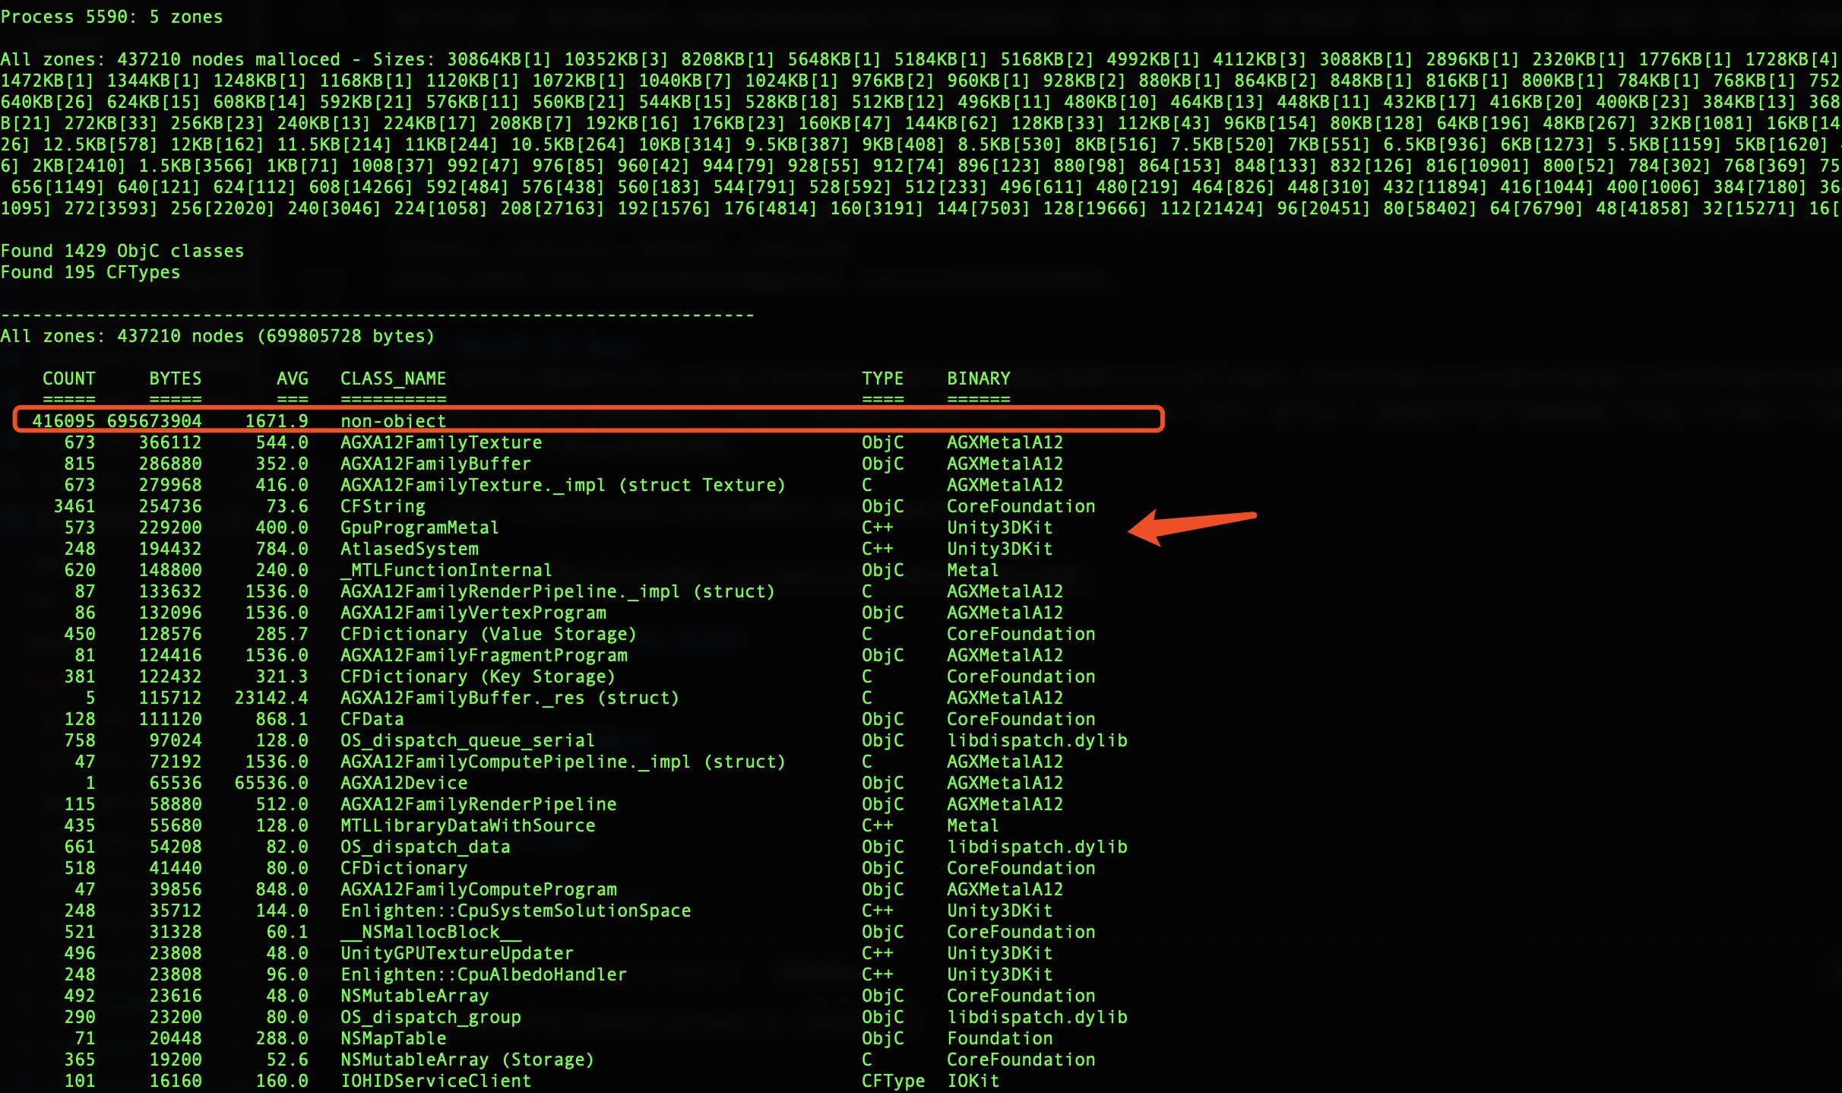
Task: Click 'Process 5590: 5 zones' line
Action: click(112, 17)
